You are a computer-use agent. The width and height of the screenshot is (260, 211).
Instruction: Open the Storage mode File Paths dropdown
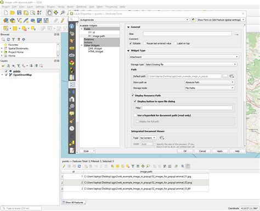(x=210, y=88)
